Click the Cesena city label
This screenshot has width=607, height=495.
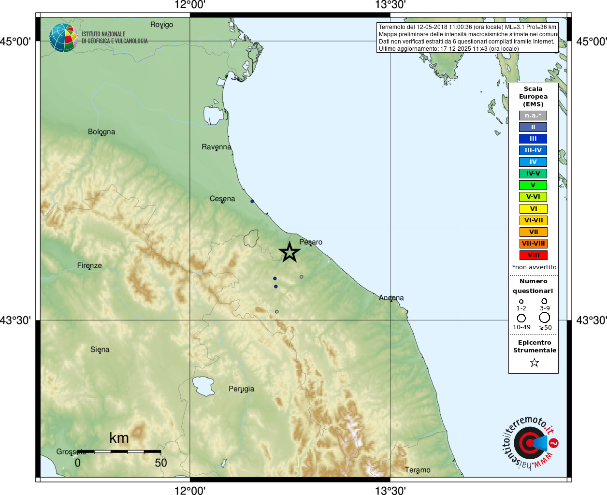(x=222, y=199)
